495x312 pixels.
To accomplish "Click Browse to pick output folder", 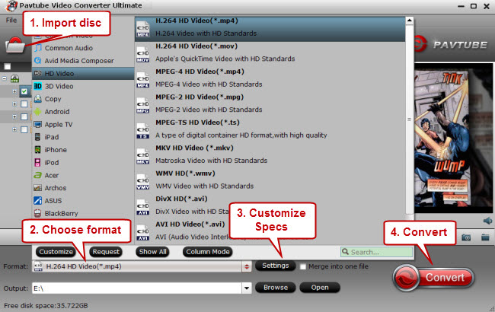I will (275, 288).
